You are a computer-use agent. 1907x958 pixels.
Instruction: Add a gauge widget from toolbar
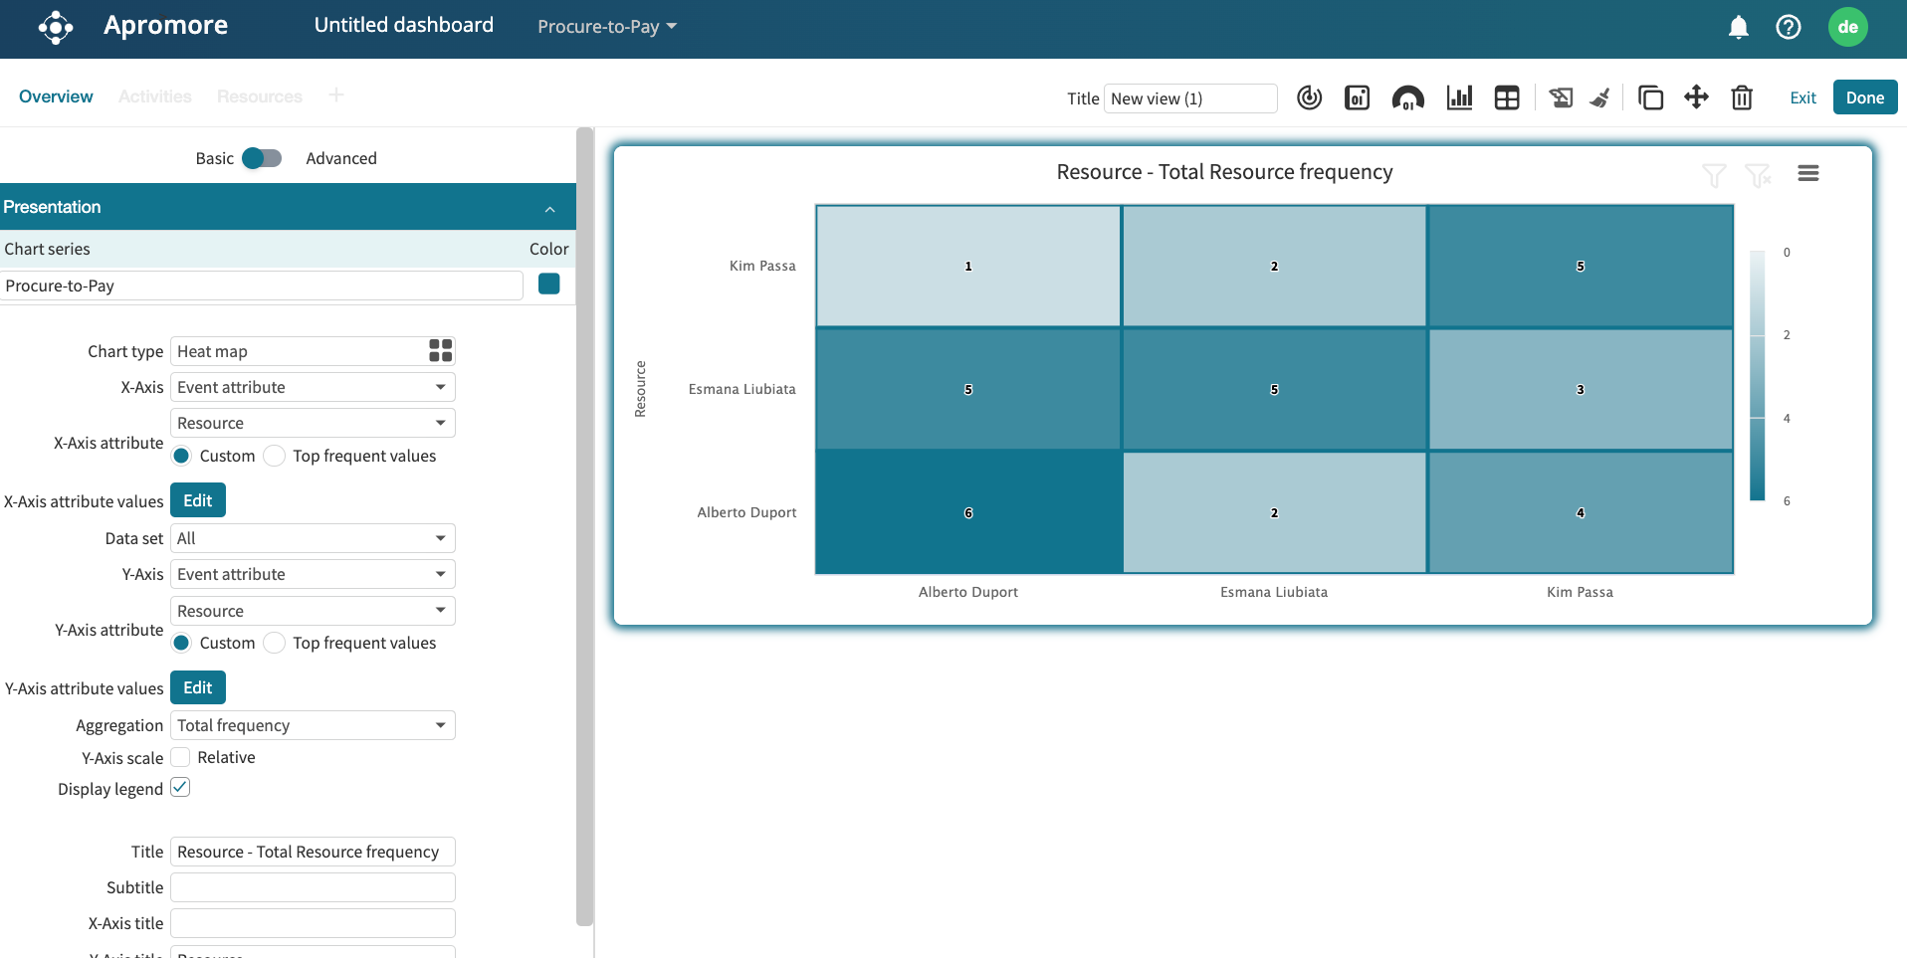(x=1407, y=97)
